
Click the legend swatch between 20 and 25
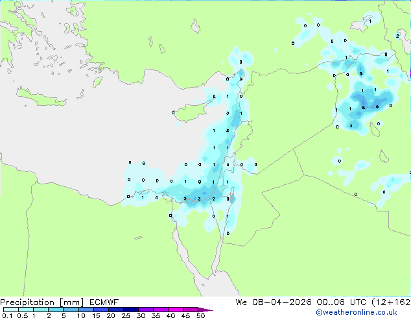pos(115,310)
